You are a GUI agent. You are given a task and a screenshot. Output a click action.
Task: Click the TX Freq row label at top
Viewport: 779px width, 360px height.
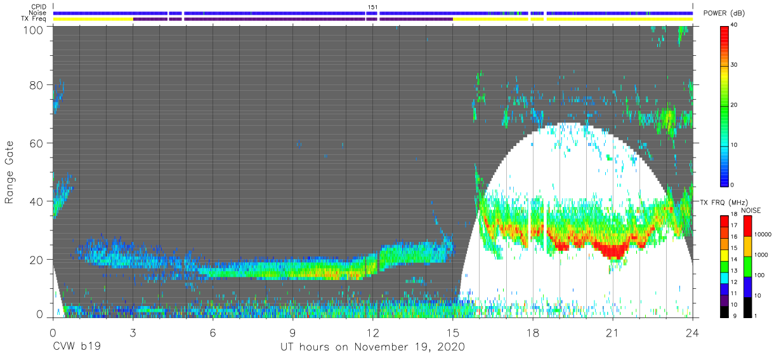(x=34, y=18)
